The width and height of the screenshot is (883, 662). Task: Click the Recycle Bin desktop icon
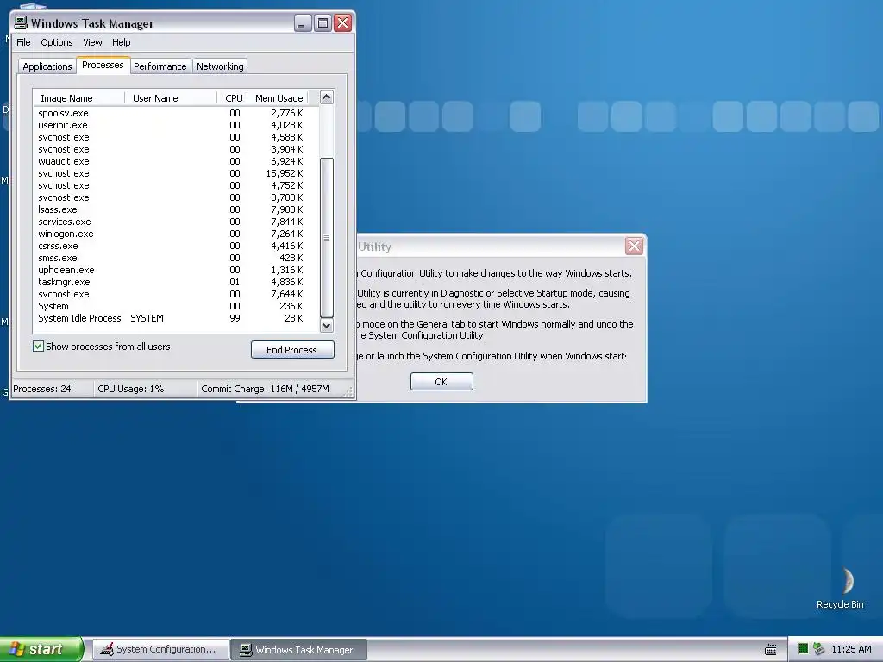pos(840,588)
